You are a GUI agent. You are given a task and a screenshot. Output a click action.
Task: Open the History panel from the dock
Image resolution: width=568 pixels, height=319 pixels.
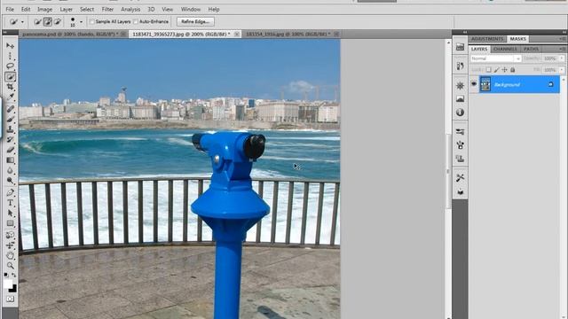point(460,66)
